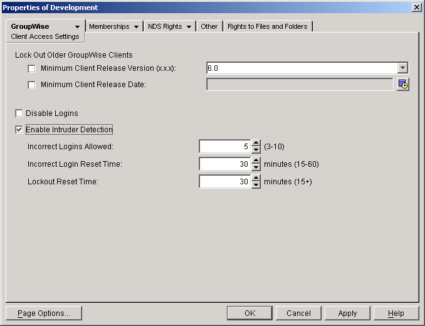Click the OK button
The image size is (425, 326).
click(249, 313)
